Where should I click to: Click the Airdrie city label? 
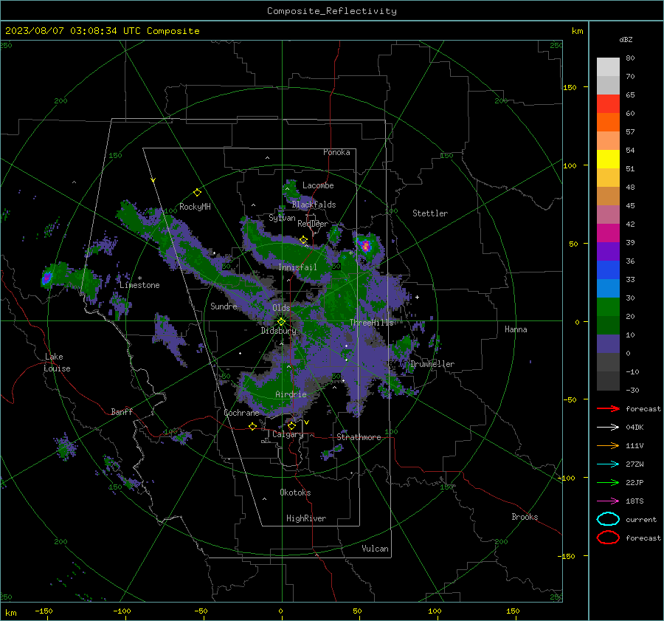tap(291, 394)
